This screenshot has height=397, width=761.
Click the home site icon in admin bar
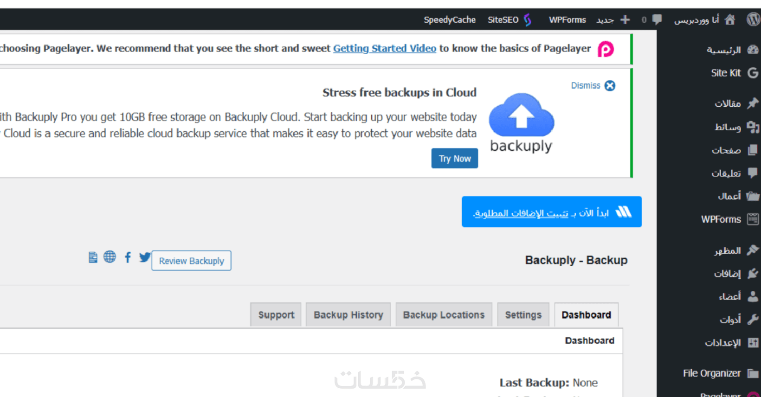(730, 19)
